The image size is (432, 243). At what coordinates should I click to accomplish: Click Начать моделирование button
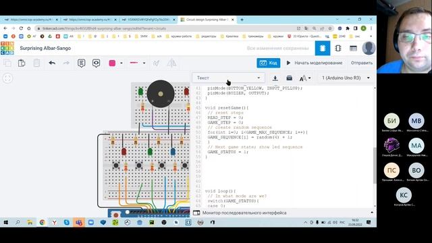(x=315, y=63)
